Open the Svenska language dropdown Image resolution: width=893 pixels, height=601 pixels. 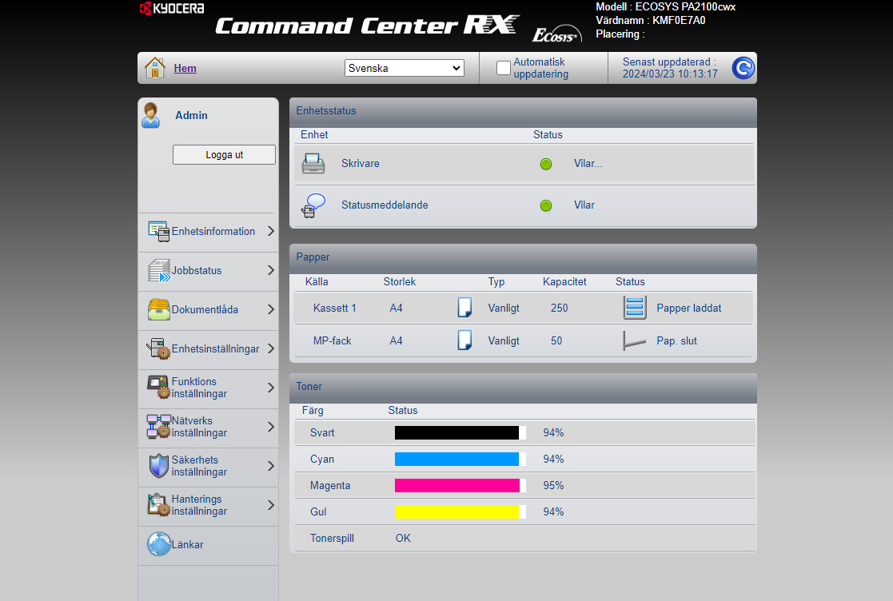click(x=405, y=68)
